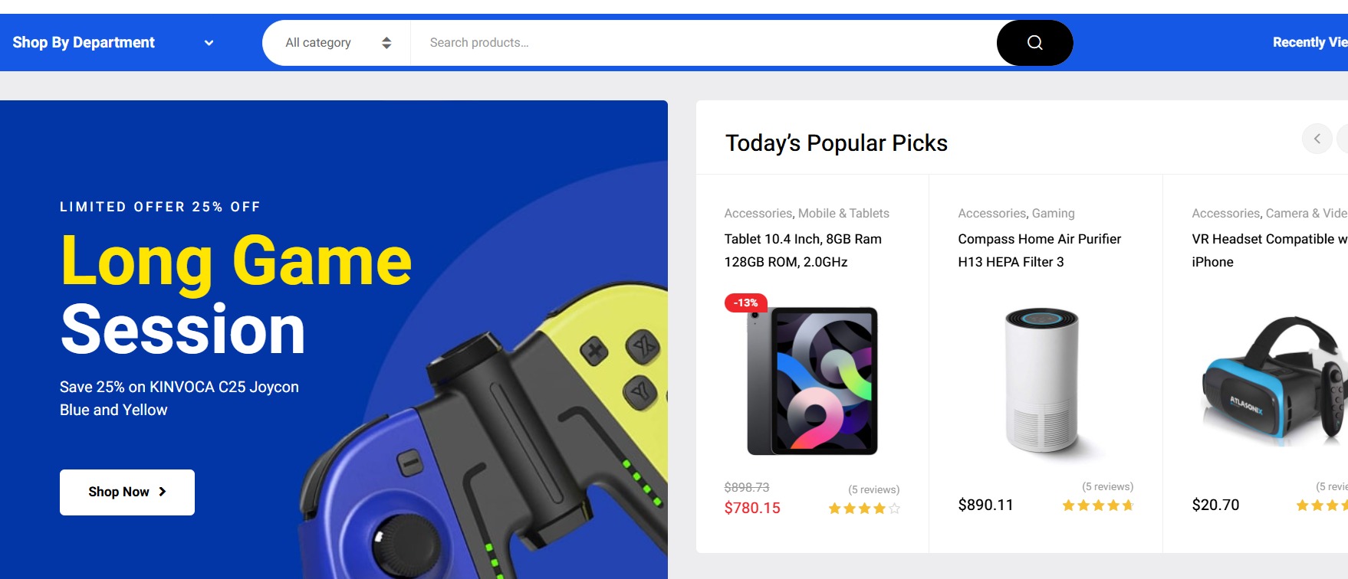Select the empty star on the tablet's rating

pyautogui.click(x=894, y=508)
